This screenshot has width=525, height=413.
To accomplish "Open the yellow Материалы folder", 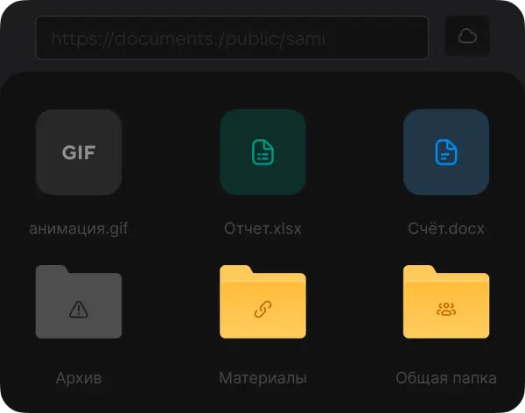I will click(x=262, y=302).
